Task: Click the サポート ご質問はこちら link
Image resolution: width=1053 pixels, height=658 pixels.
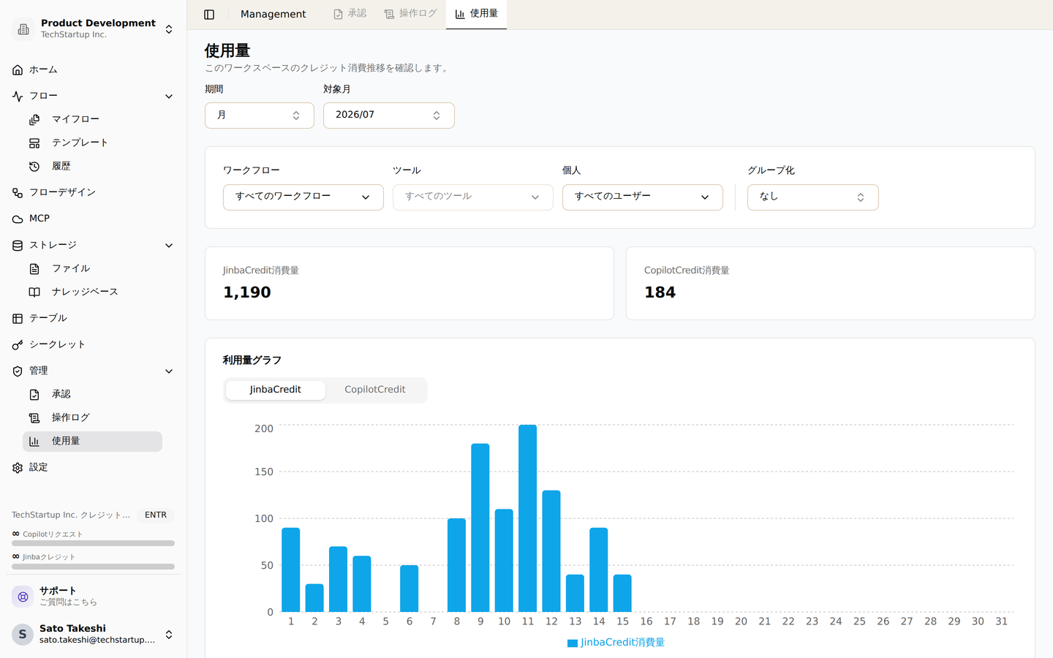Action: point(92,597)
